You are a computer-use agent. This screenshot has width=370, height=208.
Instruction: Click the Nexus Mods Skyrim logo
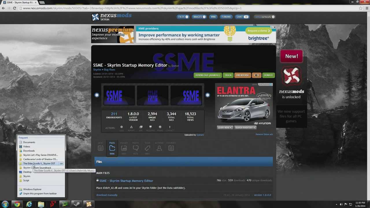pyautogui.click(x=112, y=17)
